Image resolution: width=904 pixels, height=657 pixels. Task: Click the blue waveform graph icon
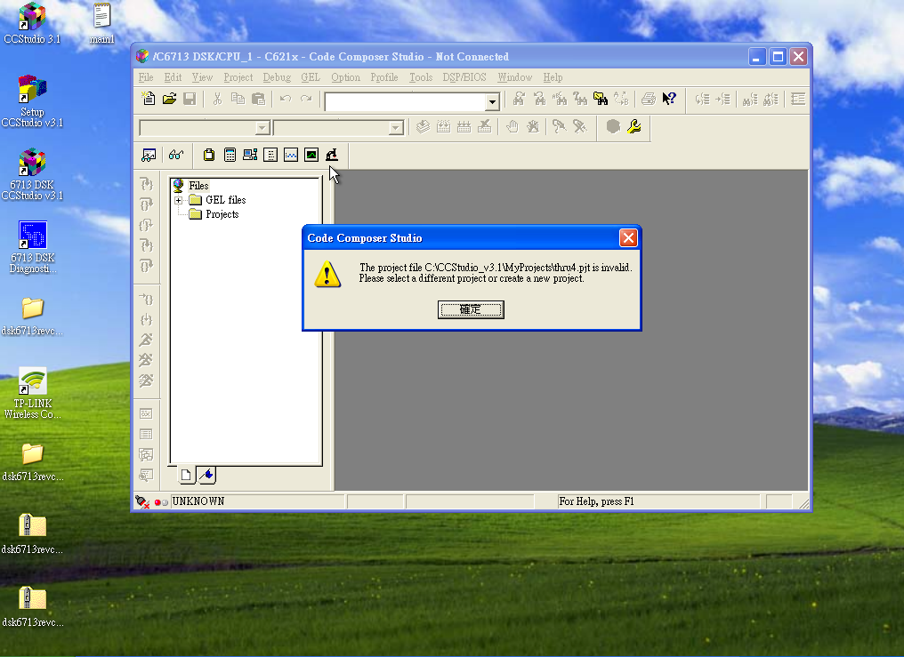[291, 155]
